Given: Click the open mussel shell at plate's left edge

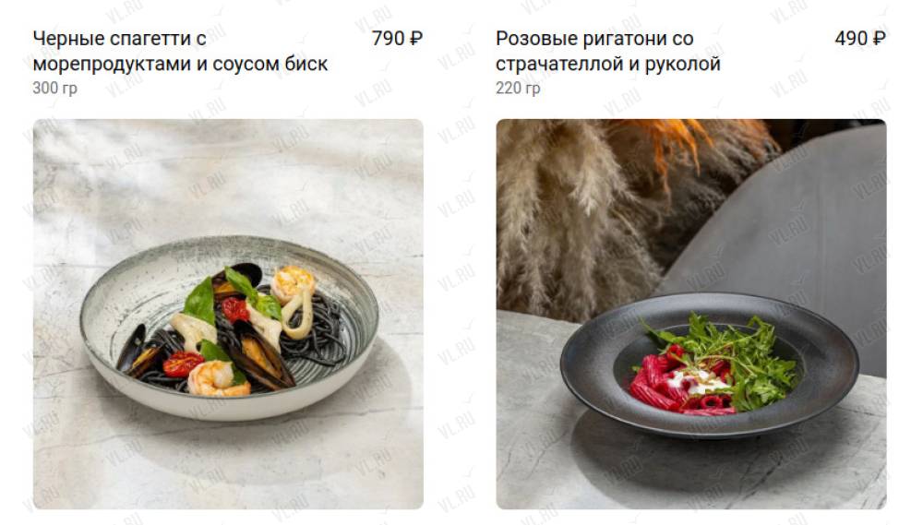Looking at the screenshot, I should (x=137, y=352).
